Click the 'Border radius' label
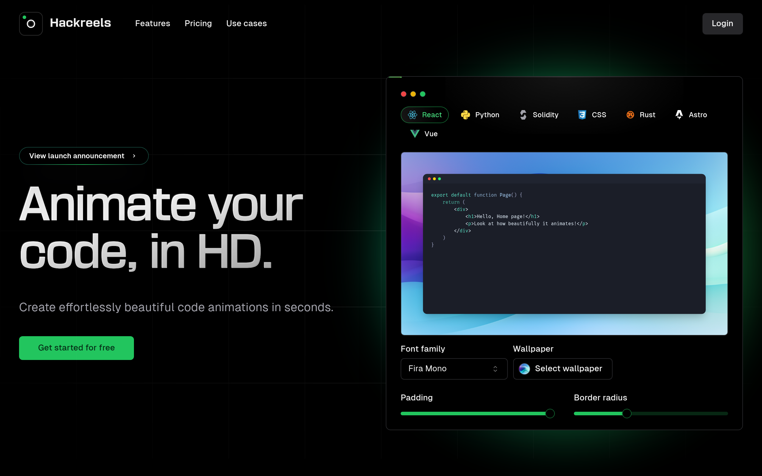The height and width of the screenshot is (476, 762). (x=600, y=398)
